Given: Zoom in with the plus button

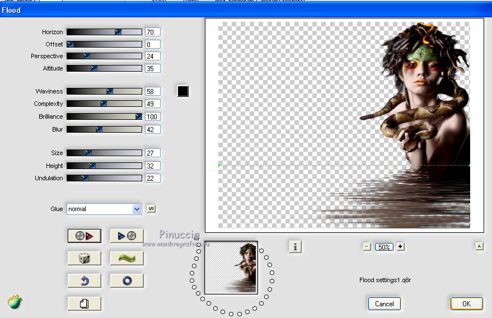Looking at the screenshot, I should (400, 247).
